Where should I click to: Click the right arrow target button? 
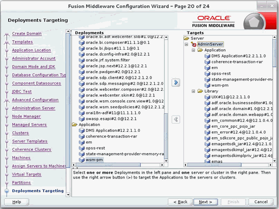pyautogui.click(x=176, y=83)
